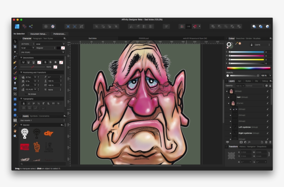This screenshot has height=187, width=284.
Task: Adjust the Magenta M slider
Action: 247,56
